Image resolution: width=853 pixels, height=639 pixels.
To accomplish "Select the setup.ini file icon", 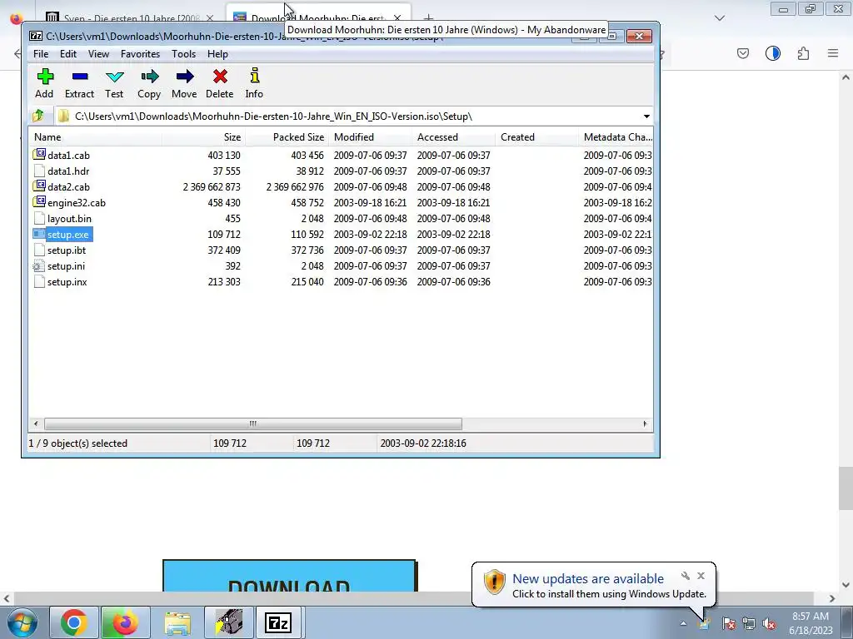I will click(x=38, y=265).
